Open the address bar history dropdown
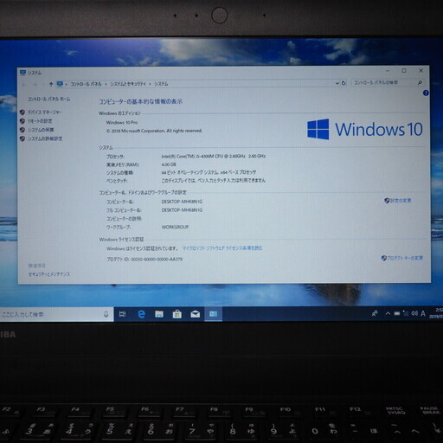Viewport: 443px width, 443px height. [x=337, y=83]
